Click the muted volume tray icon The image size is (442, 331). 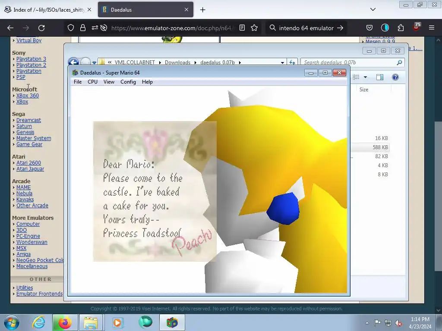pyautogui.click(x=398, y=323)
